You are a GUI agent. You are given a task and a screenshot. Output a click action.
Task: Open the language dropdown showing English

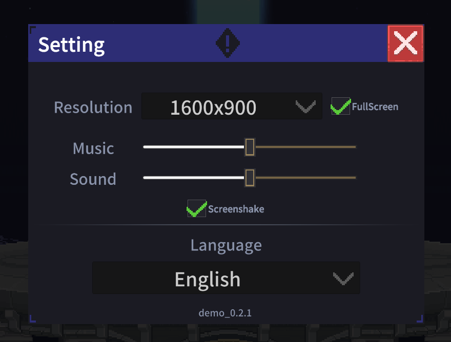226,278
